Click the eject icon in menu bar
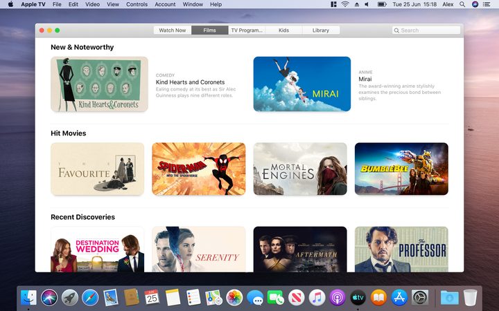Viewport: 499px width, 311px height. [x=356, y=4]
